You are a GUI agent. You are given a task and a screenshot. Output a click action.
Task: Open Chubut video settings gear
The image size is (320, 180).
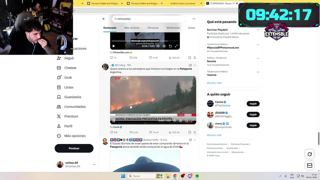pyautogui.click(x=180, y=121)
